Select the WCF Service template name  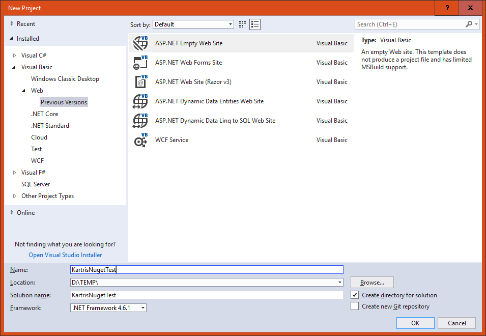[171, 140]
